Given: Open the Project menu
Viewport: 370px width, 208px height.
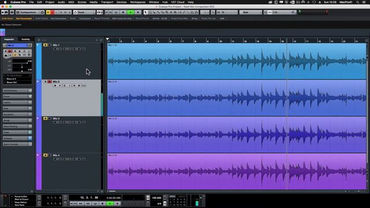Looking at the screenshot, I should pos(50,2).
